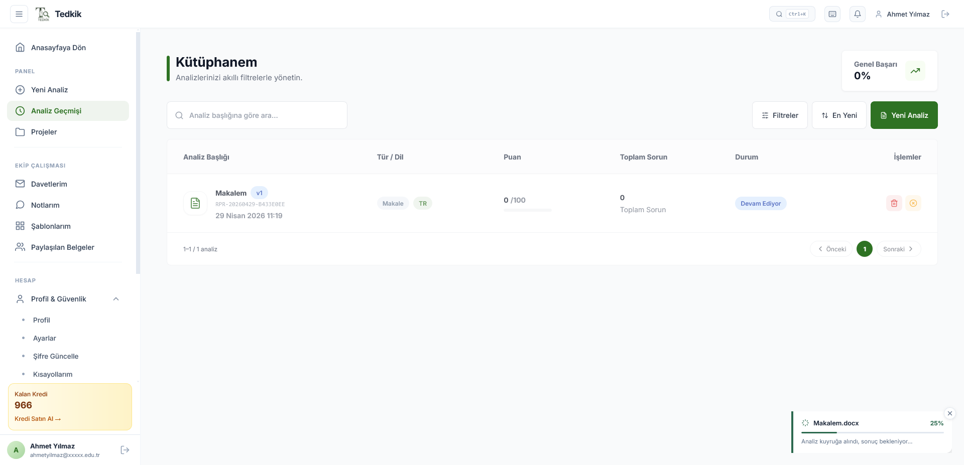Open the Şifre Güncelle submenu item
This screenshot has width=964, height=465.
pos(56,356)
